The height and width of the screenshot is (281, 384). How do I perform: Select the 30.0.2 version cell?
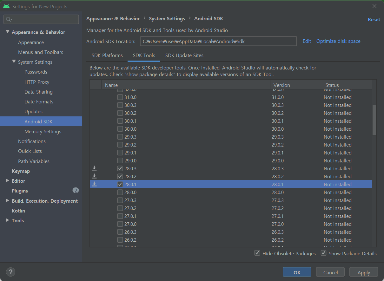coord(278,113)
